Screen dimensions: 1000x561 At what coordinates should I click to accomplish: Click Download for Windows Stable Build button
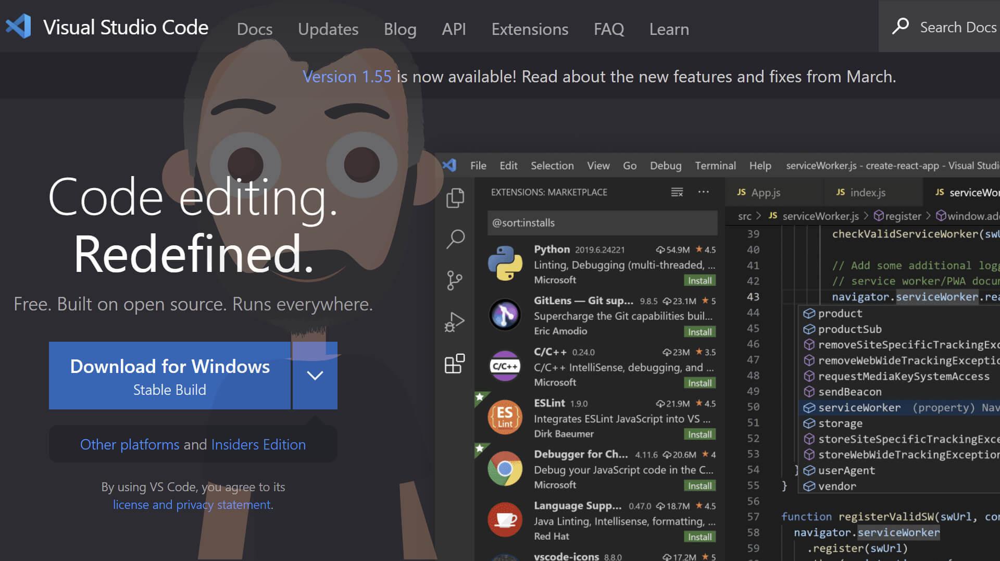click(x=170, y=376)
